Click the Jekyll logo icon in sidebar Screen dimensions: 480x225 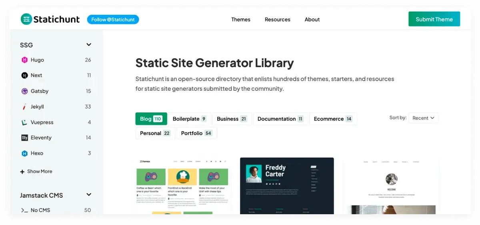[24, 107]
